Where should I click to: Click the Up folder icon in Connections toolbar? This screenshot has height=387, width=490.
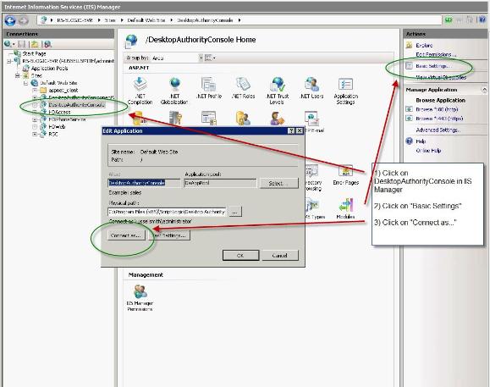(x=35, y=44)
